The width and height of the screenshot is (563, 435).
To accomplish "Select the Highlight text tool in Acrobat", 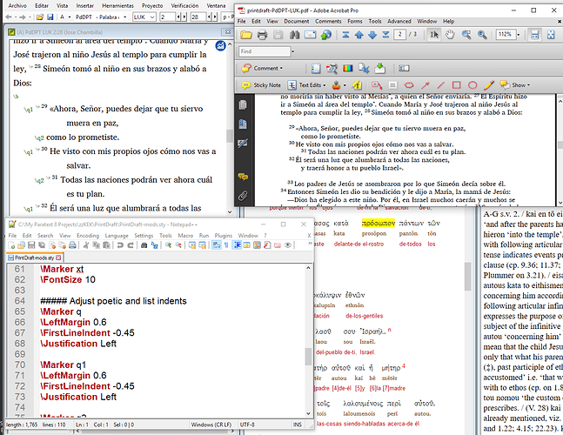I will tap(357, 85).
